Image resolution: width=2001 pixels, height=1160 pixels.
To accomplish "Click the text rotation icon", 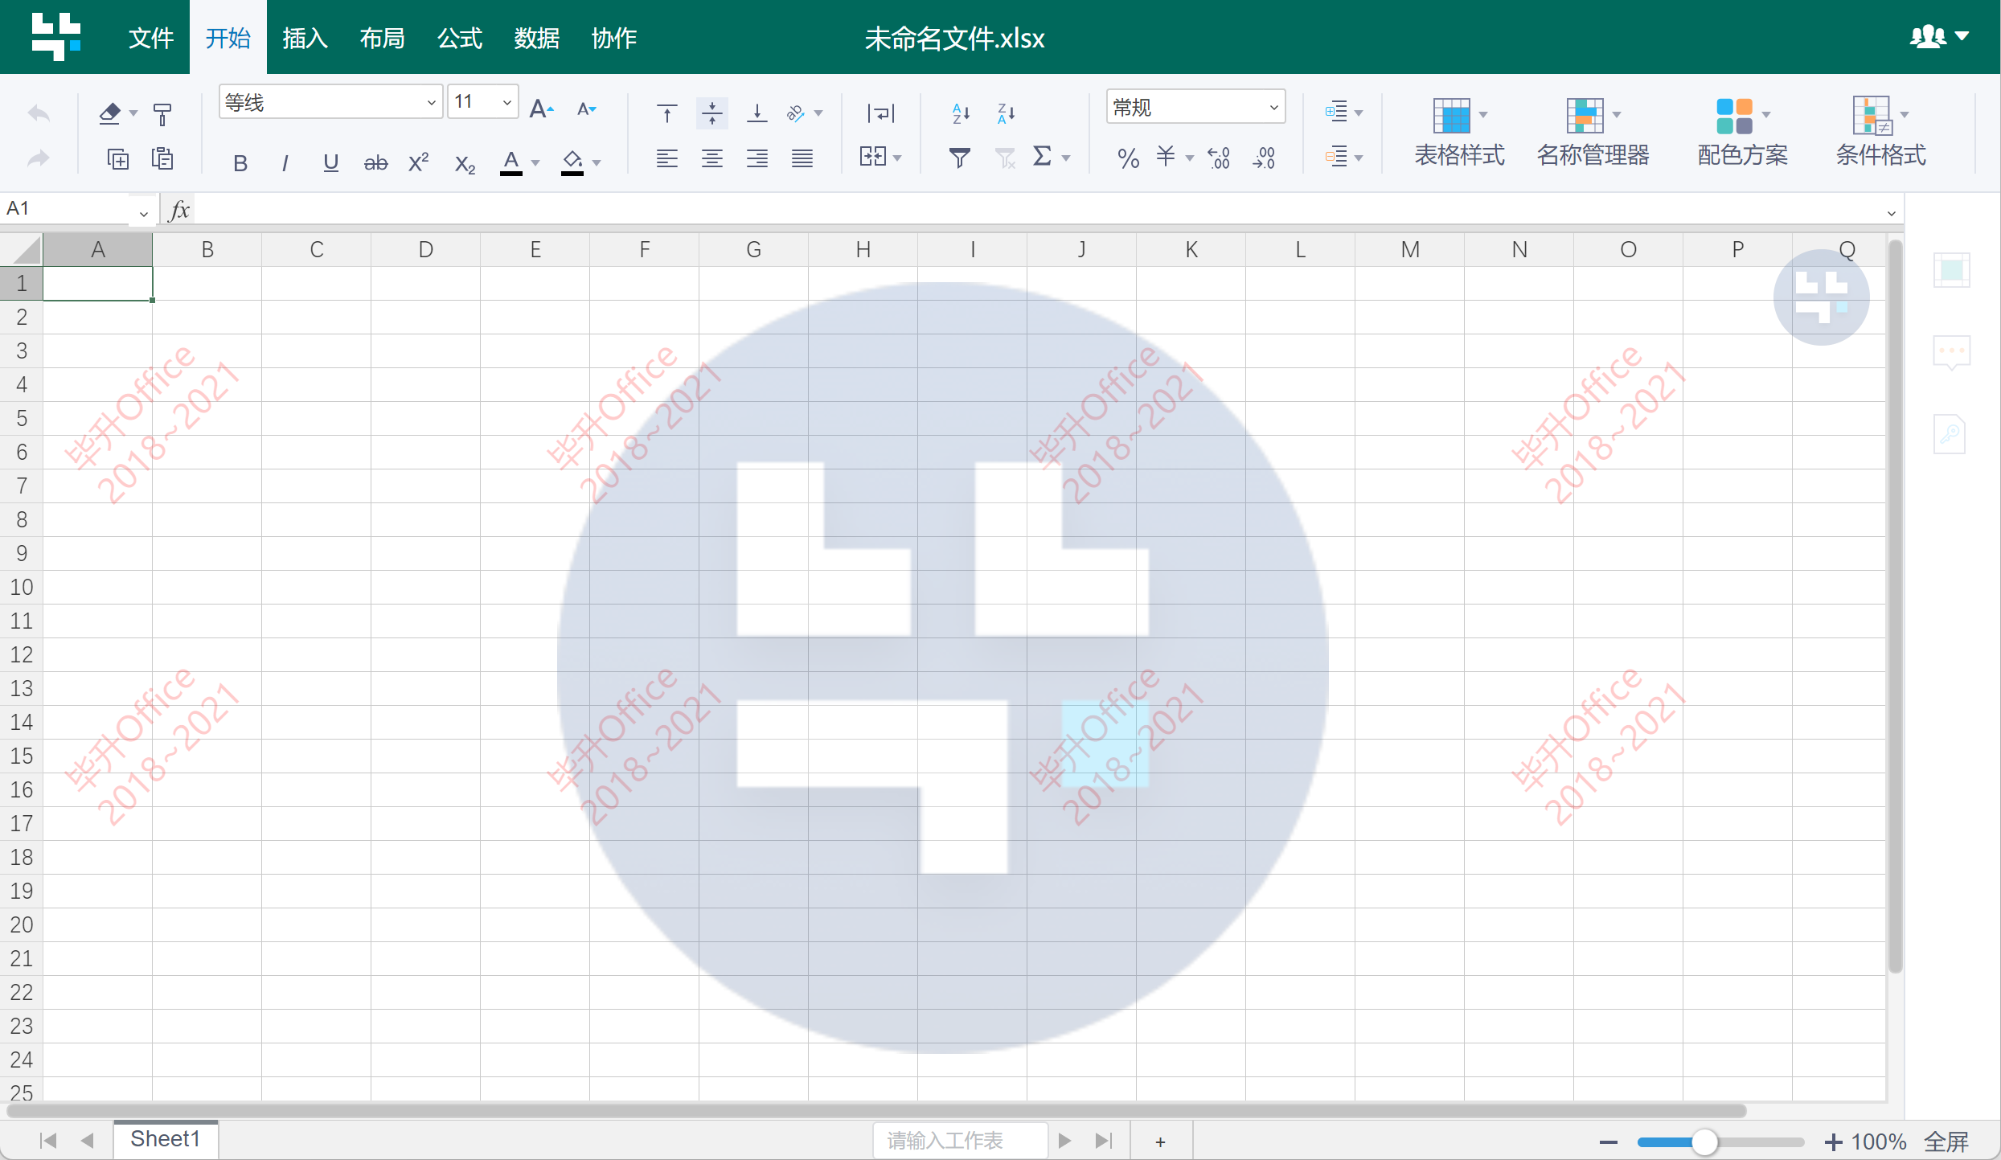I will (796, 113).
